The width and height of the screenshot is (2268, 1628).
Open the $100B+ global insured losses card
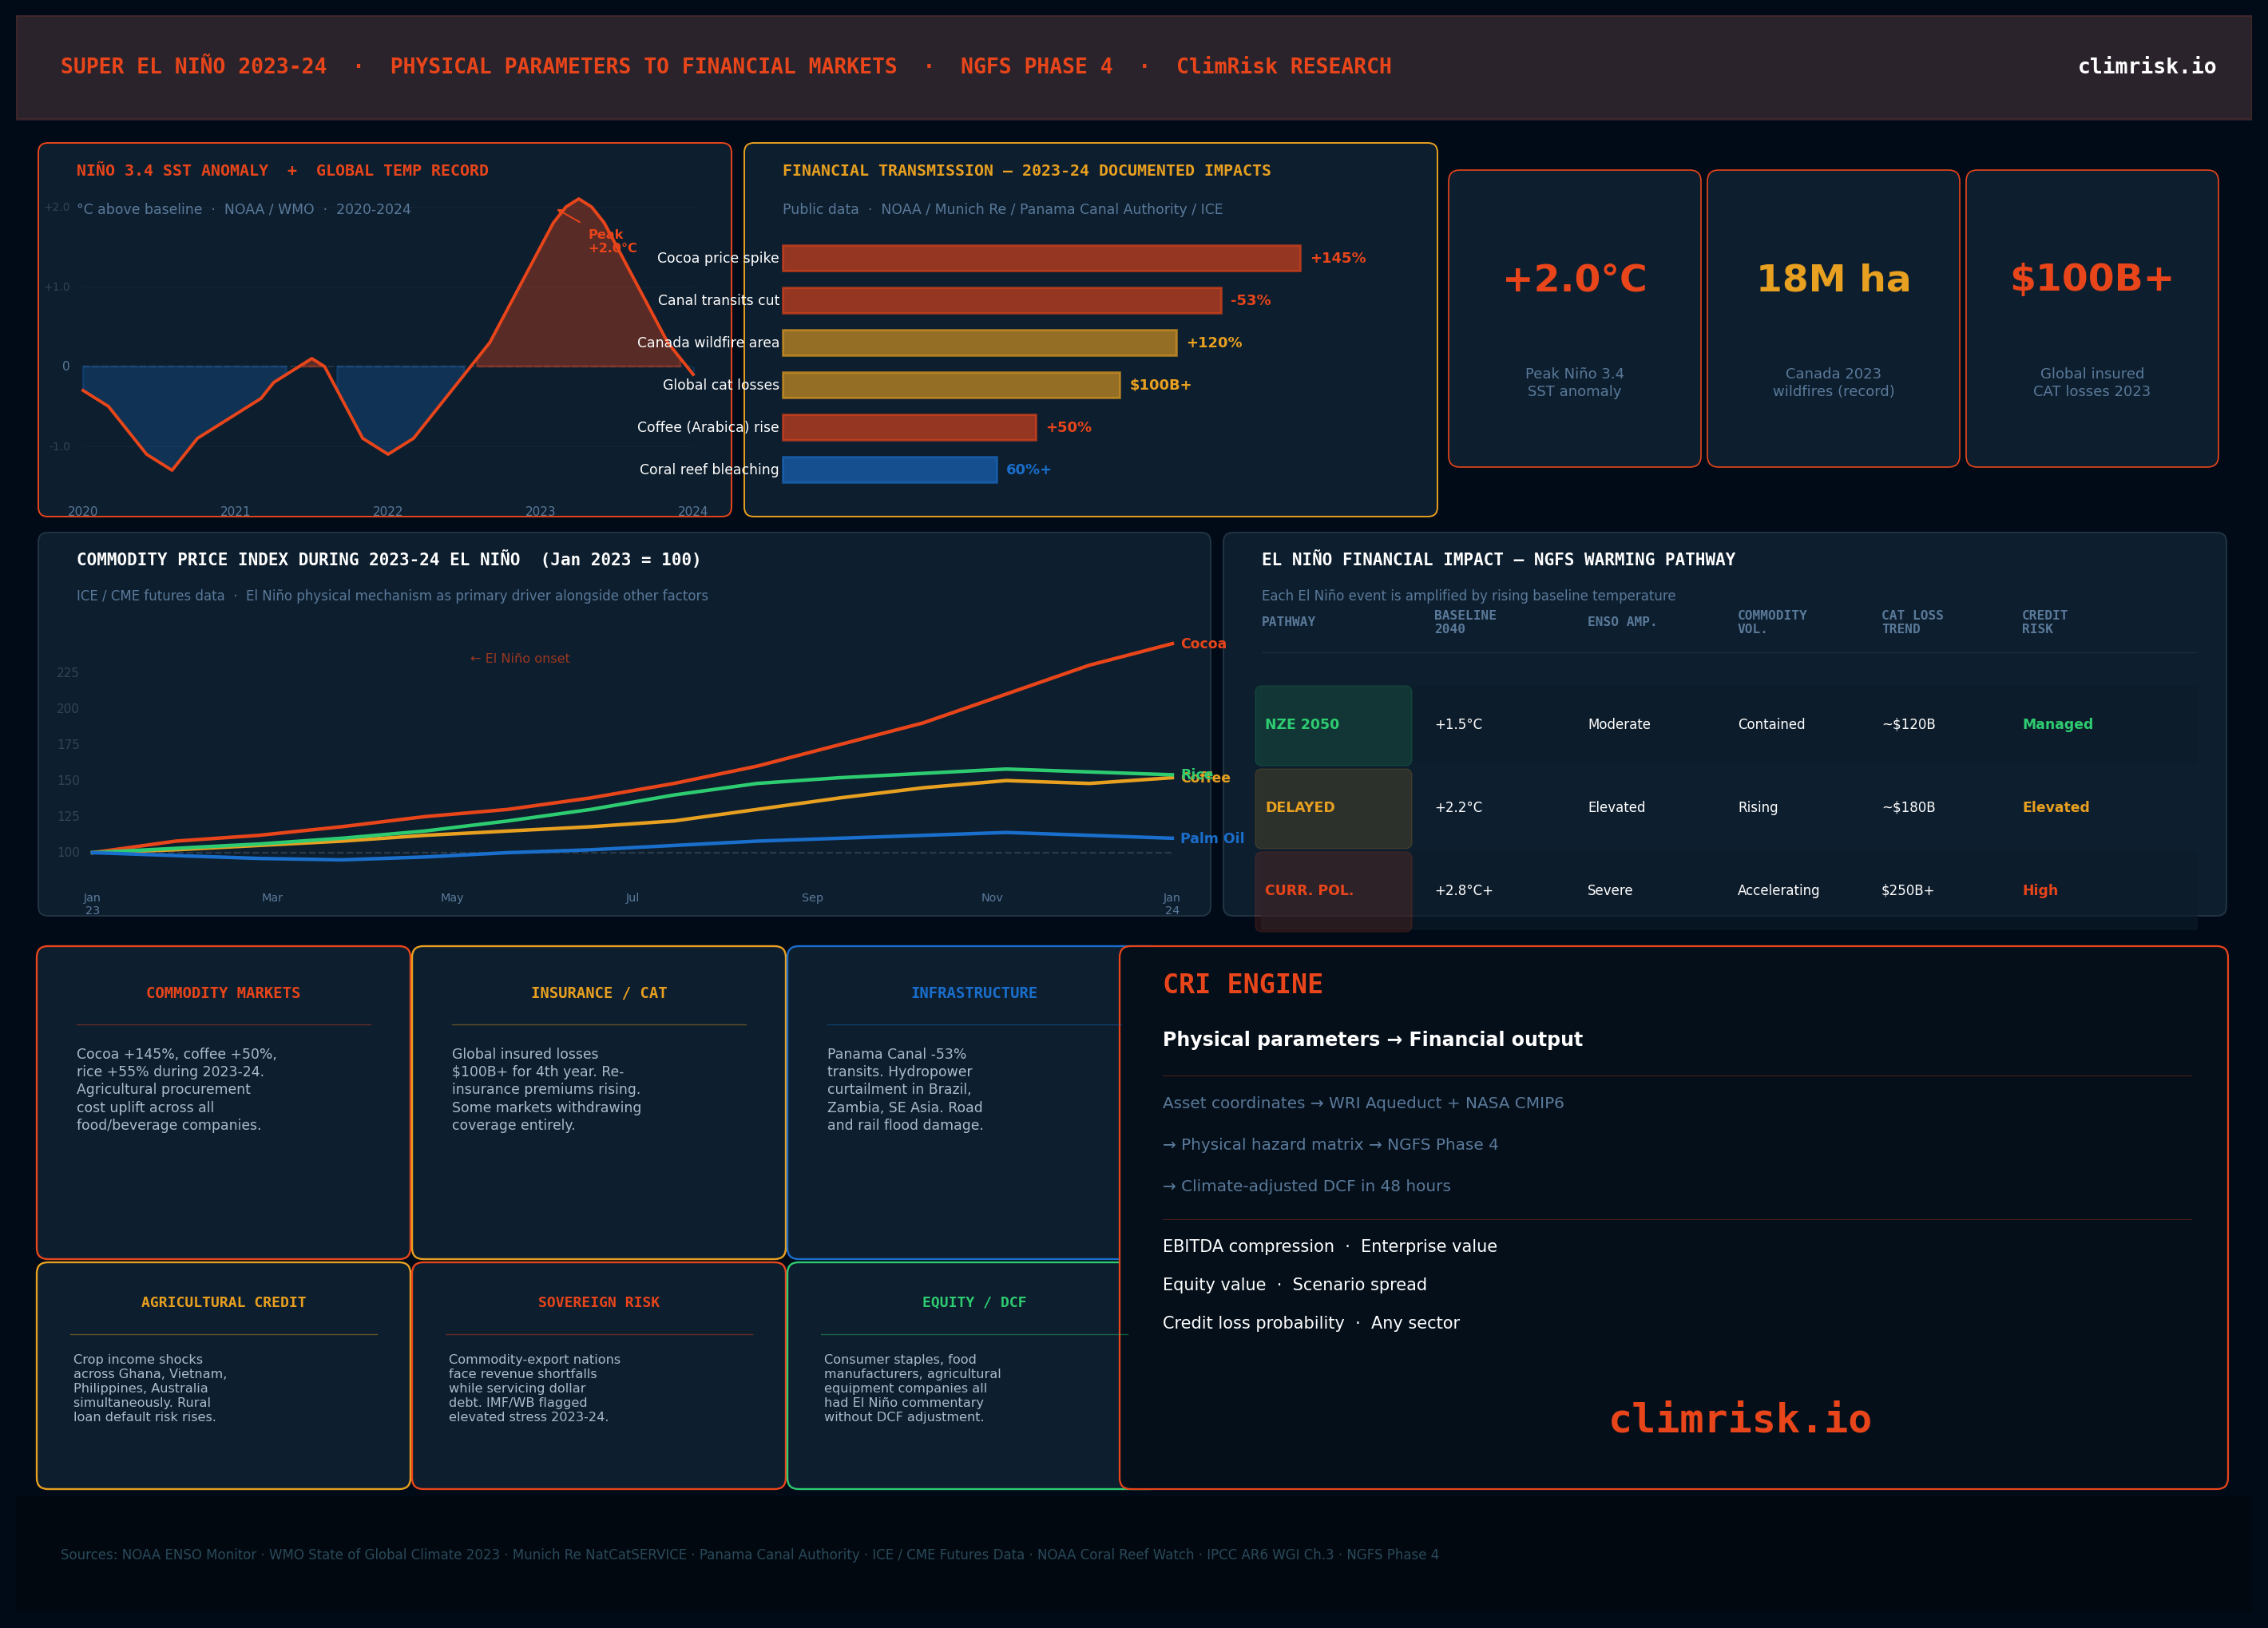point(2091,318)
